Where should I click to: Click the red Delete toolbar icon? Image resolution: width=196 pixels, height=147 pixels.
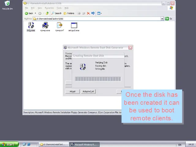pyautogui.click(x=89, y=13)
